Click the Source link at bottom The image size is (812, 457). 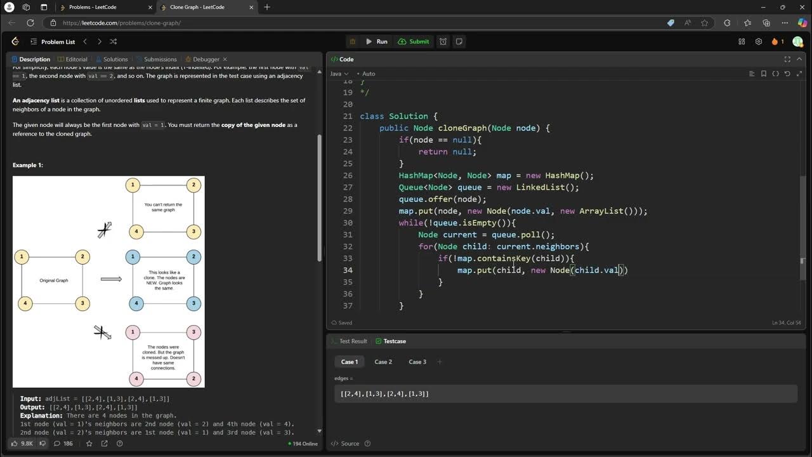pyautogui.click(x=345, y=444)
